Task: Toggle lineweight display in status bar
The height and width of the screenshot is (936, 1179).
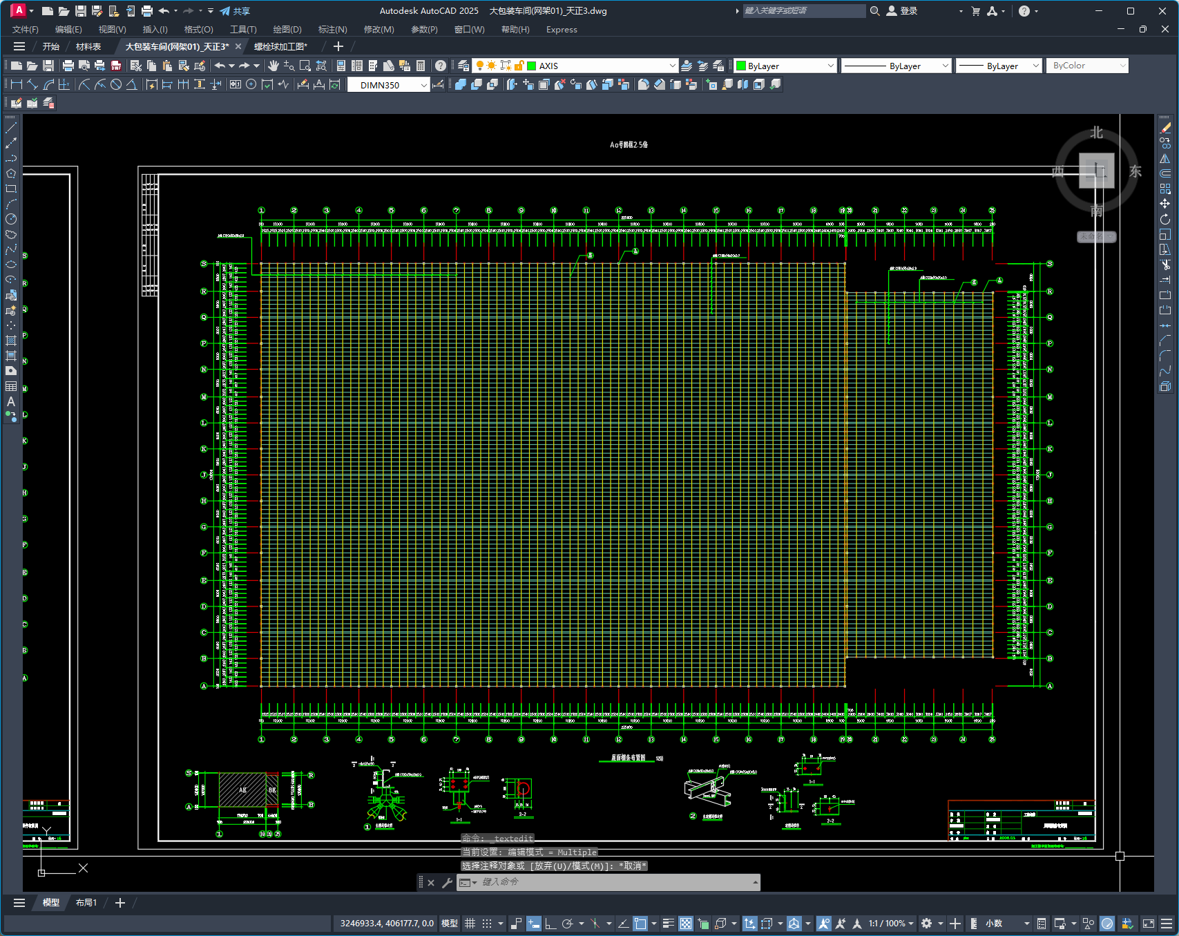Action: pos(669,924)
